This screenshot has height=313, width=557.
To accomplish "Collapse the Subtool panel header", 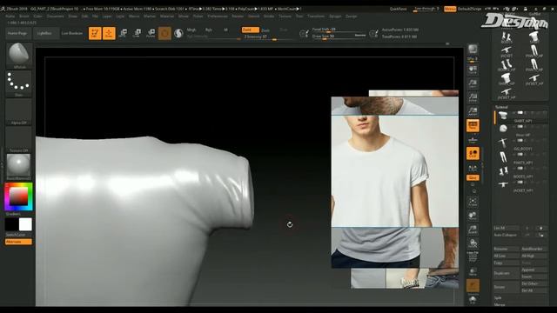I will pos(501,107).
